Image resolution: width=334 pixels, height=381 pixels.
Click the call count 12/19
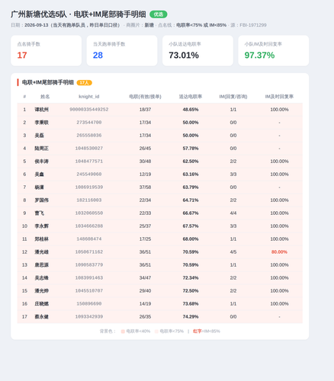145,174
